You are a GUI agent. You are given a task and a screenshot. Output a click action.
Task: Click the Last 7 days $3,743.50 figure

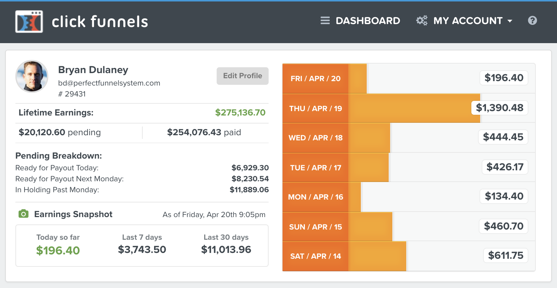pos(142,250)
